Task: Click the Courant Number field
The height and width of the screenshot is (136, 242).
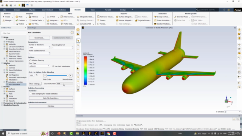Action: click(64, 84)
